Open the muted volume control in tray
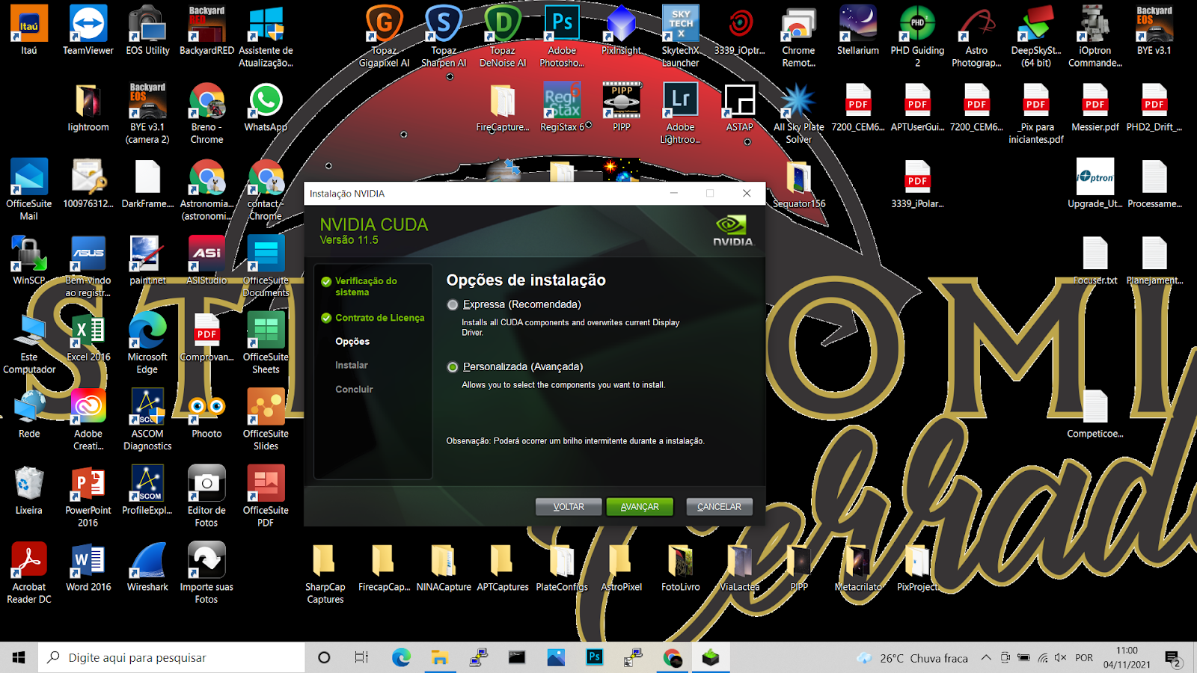The height and width of the screenshot is (673, 1197). tap(1060, 658)
